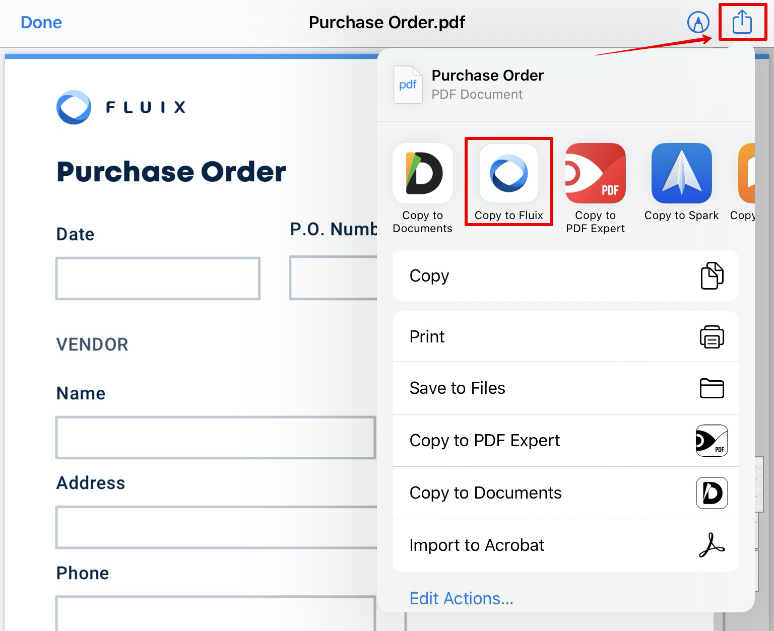The width and height of the screenshot is (774, 631).
Task: Choose Copy to Fluix app icon
Action: click(x=509, y=173)
